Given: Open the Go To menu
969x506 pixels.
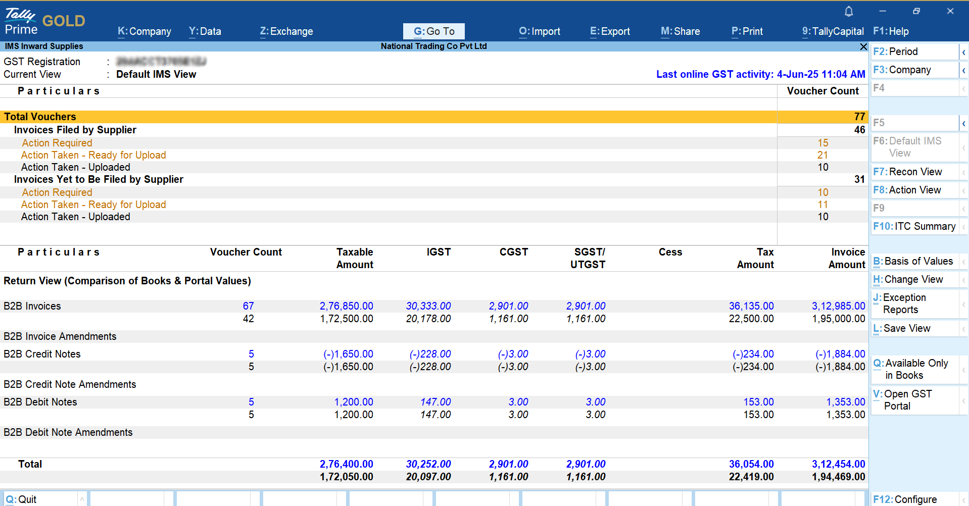Looking at the screenshot, I should coord(434,31).
